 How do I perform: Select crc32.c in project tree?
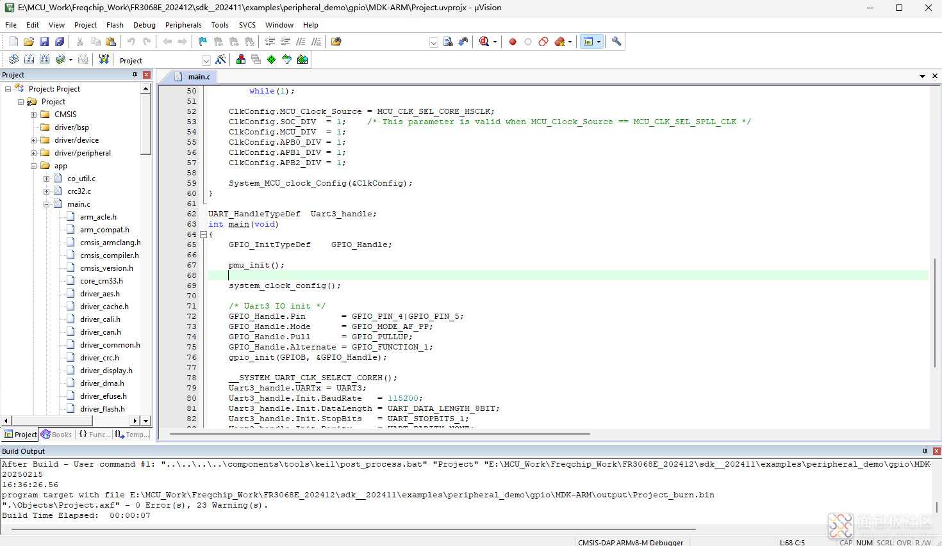(79, 191)
